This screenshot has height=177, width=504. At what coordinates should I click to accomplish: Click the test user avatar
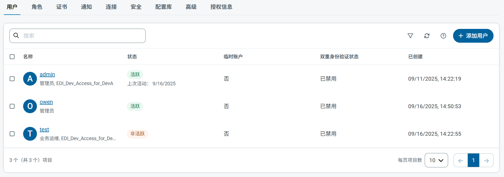(x=30, y=134)
